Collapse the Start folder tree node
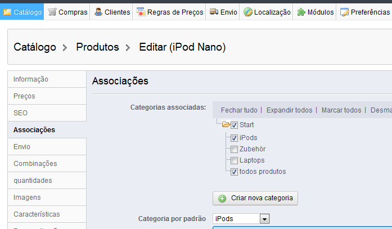This screenshot has width=392, height=229. (226, 125)
